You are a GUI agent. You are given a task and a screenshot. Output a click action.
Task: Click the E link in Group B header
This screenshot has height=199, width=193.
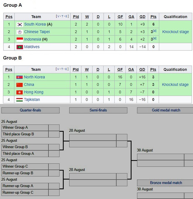click(66, 69)
